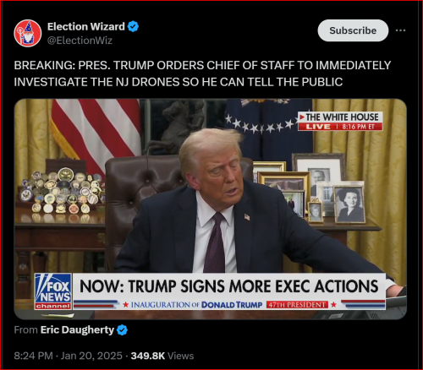Subscribe to Election Wizard
Viewport: 423px width, 370px height.
(353, 30)
